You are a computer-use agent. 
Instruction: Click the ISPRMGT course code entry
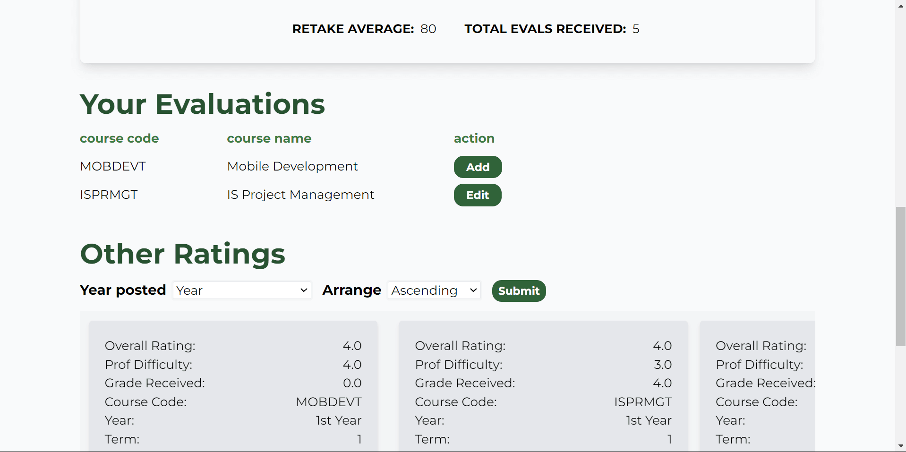[109, 194]
